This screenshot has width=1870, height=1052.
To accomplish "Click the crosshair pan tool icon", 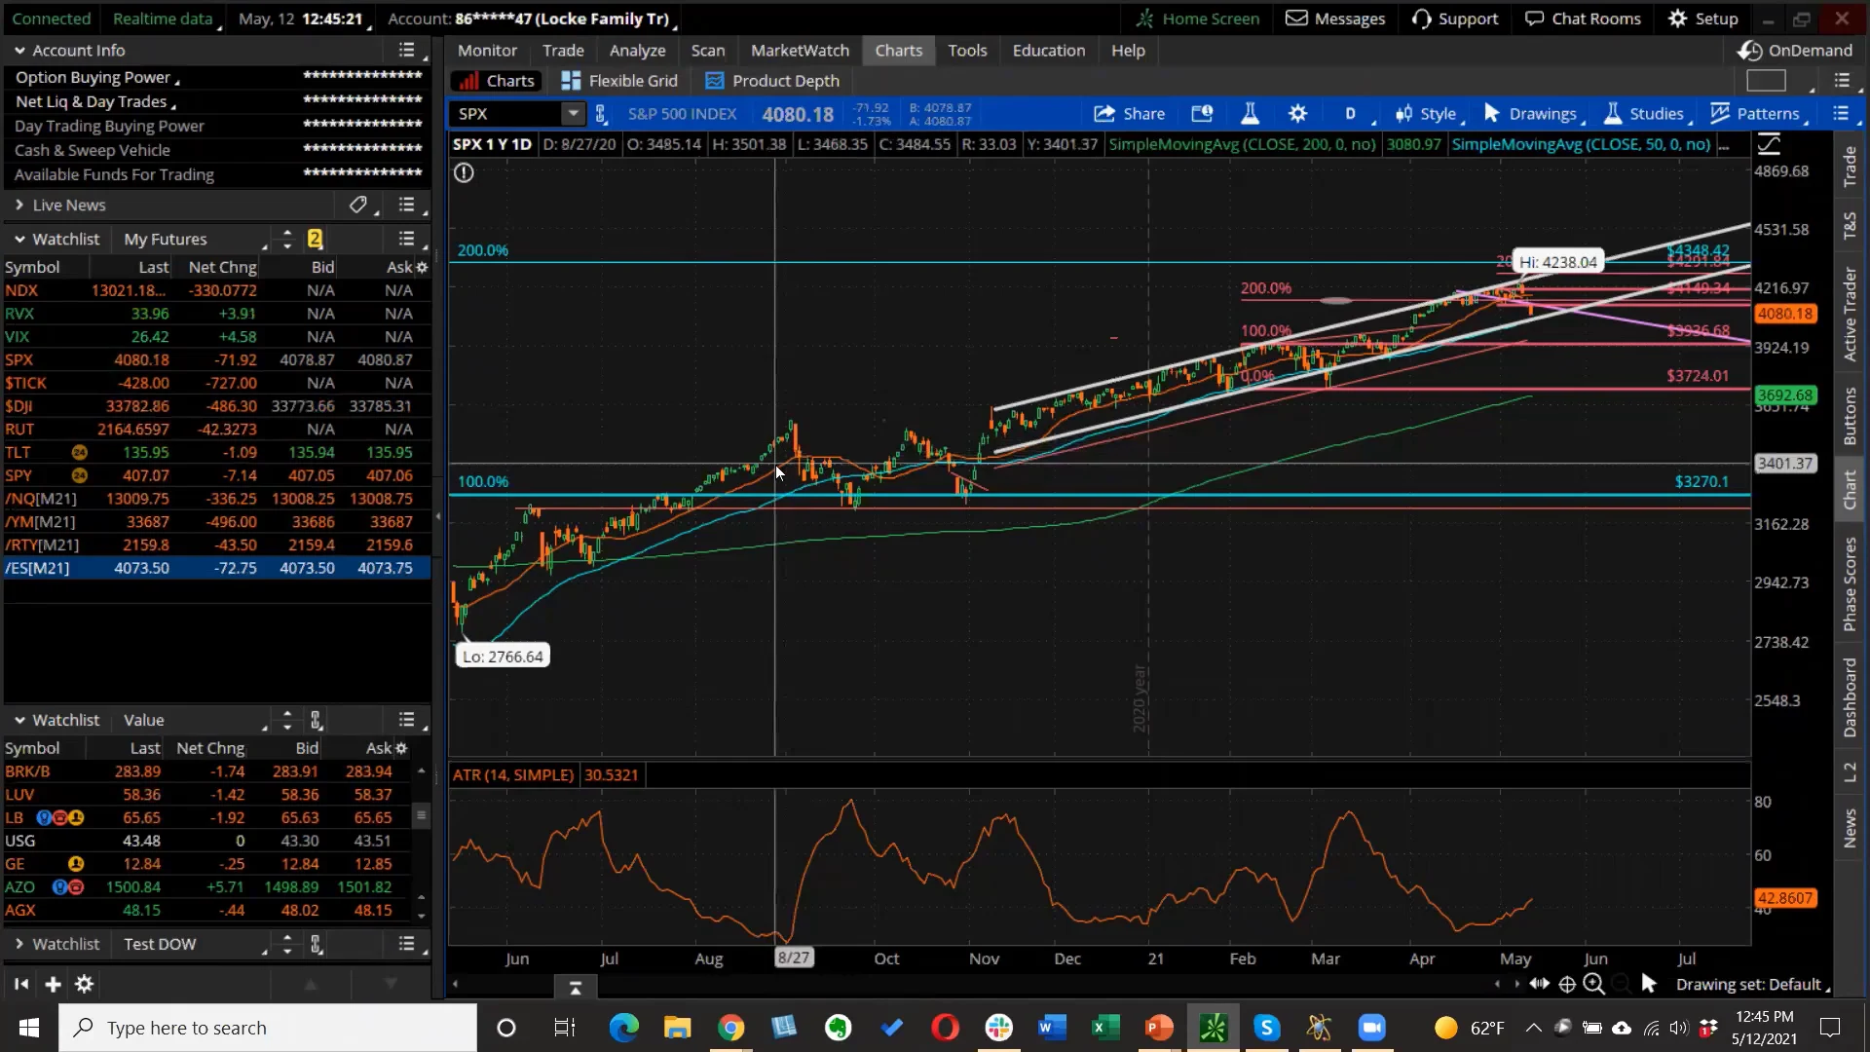I will [x=1567, y=985].
